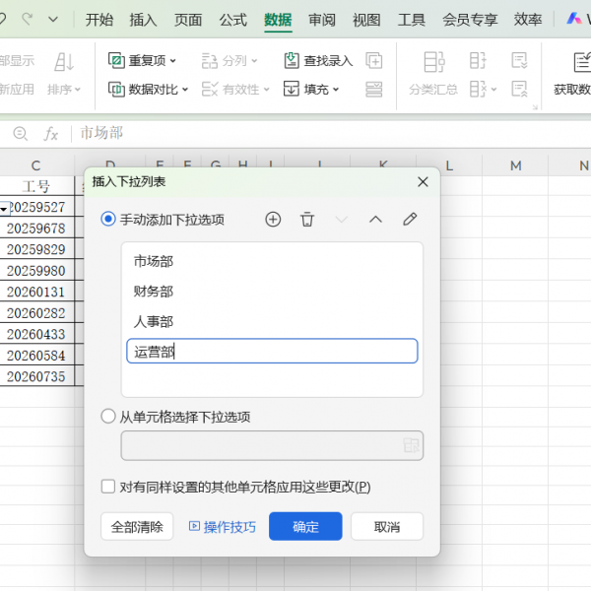
Task: Click the 数据对比 icon in ribbon
Action: [116, 90]
